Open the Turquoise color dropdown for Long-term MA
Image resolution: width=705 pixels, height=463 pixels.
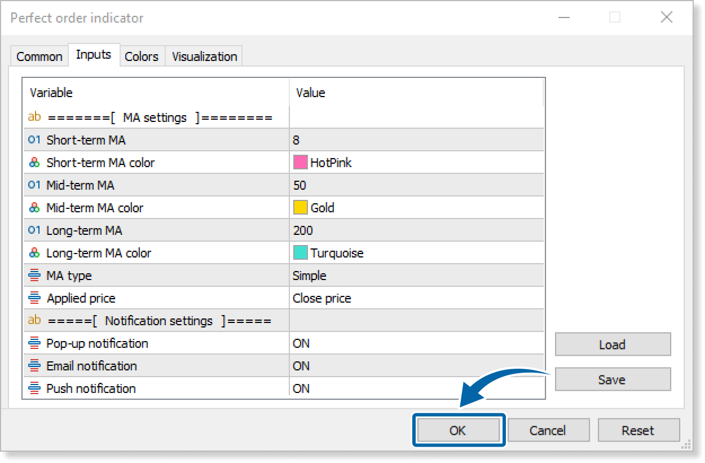click(x=416, y=253)
